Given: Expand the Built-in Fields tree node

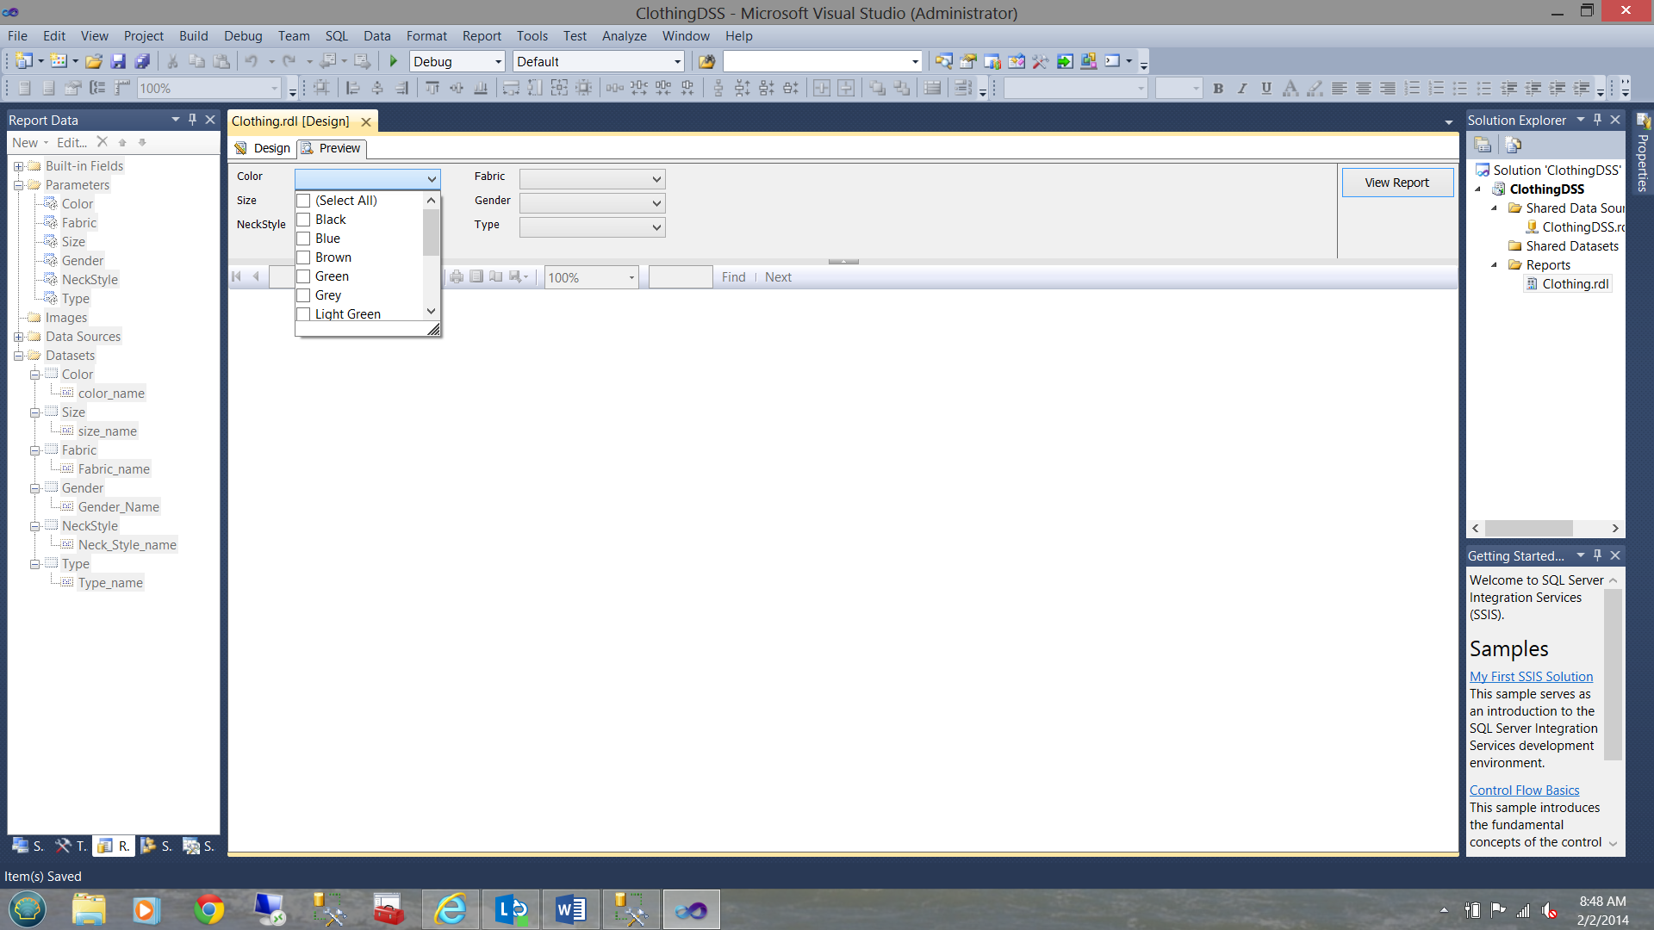Looking at the screenshot, I should (18, 166).
